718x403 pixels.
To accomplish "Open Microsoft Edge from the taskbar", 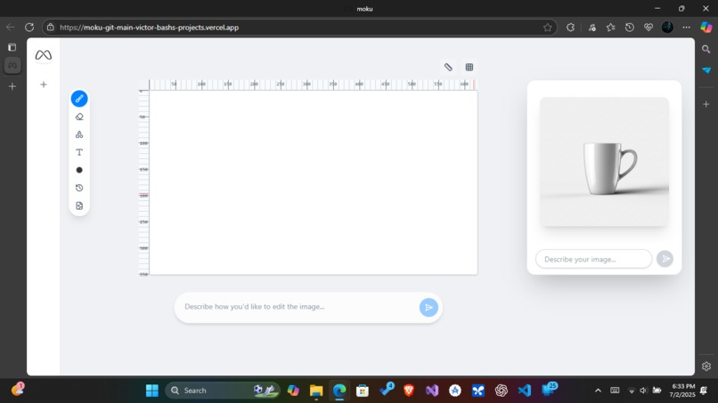I will [339, 391].
